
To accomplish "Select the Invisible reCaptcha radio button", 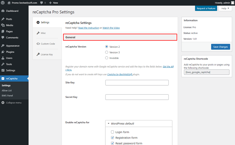I will pos(107,58).
